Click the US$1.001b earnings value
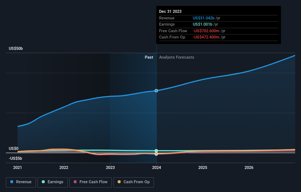The image size is (301, 192). [202, 24]
